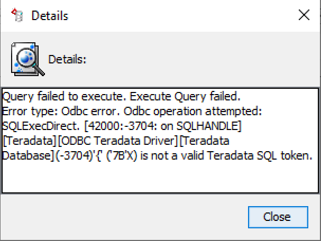Click the ('7B'X) token in the message

(122, 156)
